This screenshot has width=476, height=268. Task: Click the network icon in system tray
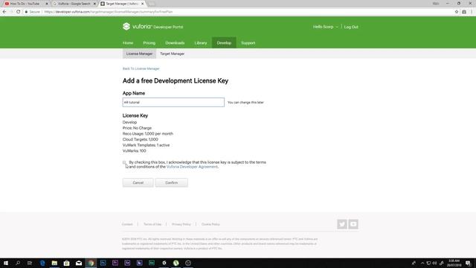point(428,263)
